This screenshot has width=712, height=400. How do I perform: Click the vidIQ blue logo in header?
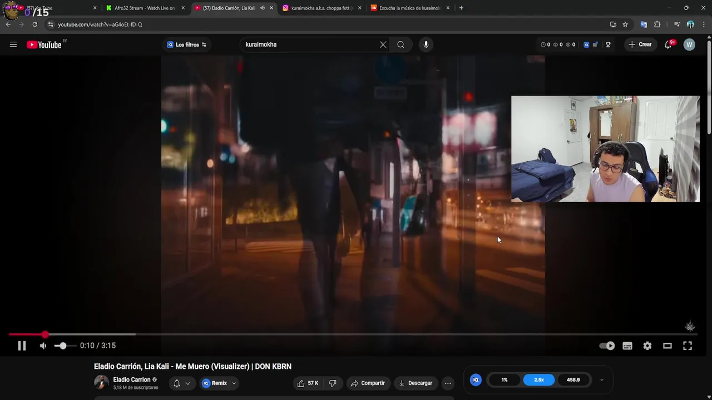coord(586,44)
